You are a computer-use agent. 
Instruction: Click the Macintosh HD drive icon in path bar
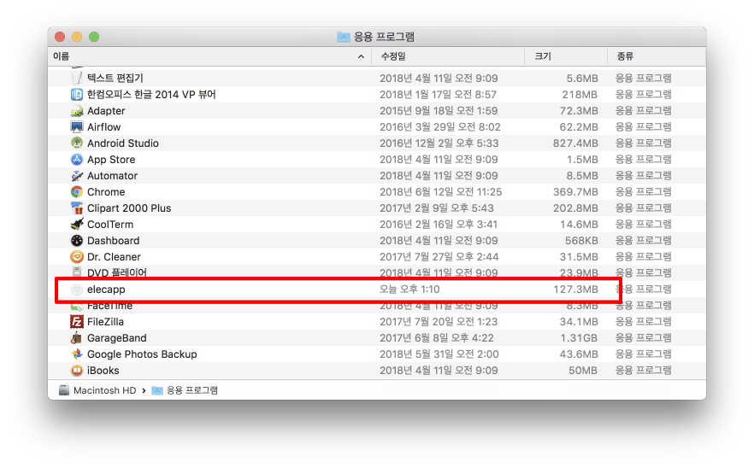click(64, 390)
